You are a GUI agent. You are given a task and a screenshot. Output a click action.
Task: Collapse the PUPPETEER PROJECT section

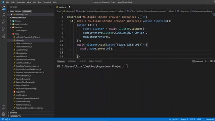click(18, 18)
